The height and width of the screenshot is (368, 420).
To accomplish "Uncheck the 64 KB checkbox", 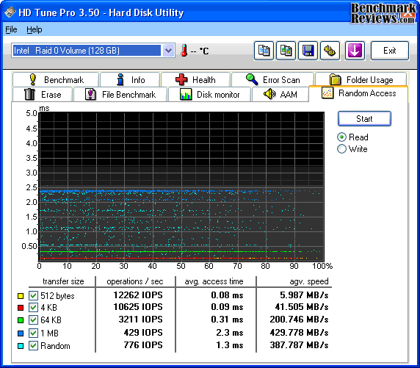I will click(33, 320).
